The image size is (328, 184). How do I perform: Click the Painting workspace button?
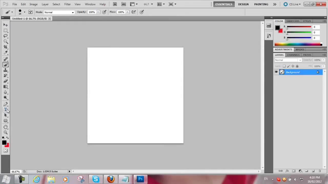(x=261, y=4)
